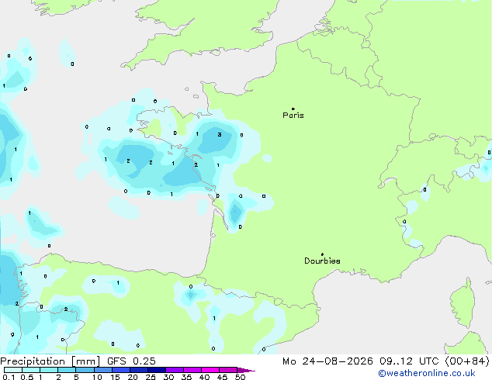Select the 35 mm legend color swatch

(192, 370)
